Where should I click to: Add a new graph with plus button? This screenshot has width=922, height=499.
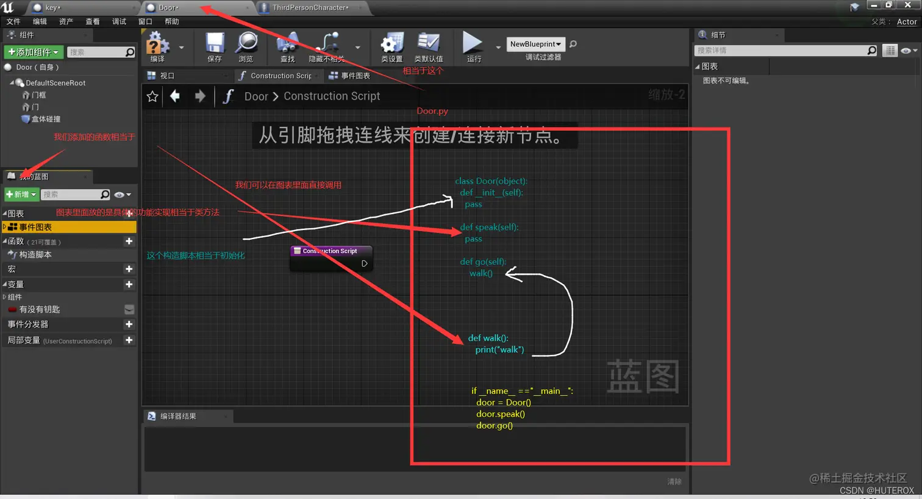129,214
